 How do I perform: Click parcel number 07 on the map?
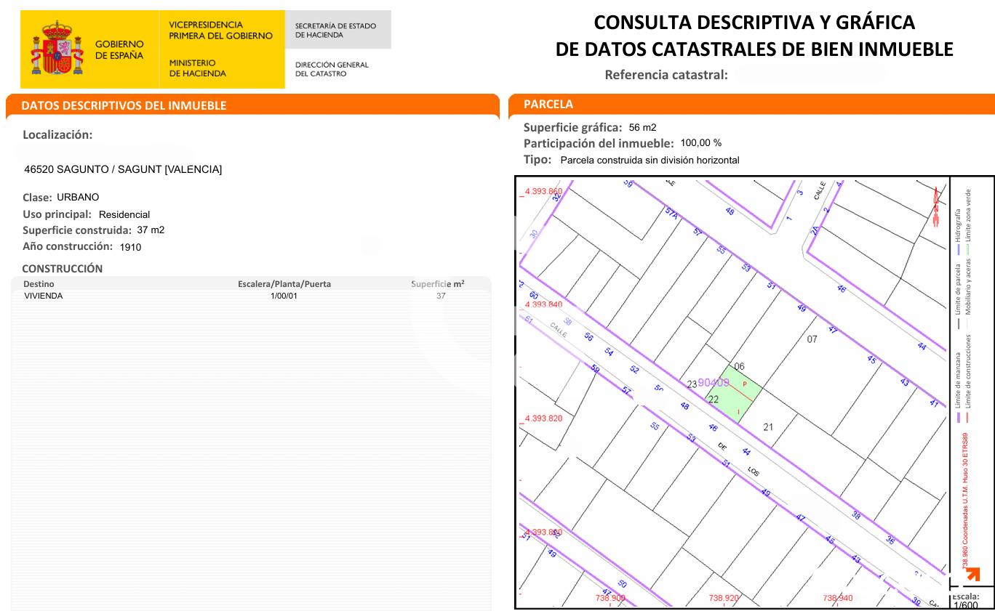[x=812, y=339]
